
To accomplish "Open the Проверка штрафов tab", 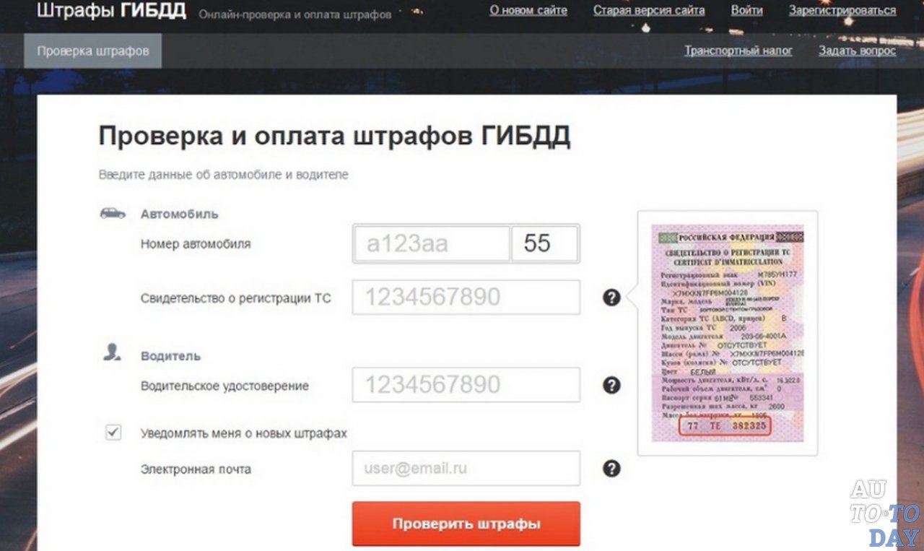I will (93, 51).
